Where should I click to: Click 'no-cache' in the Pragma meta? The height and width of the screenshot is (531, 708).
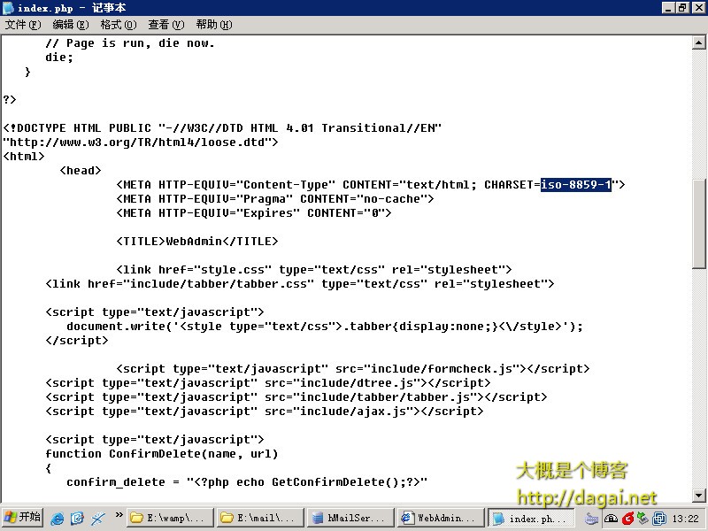click(x=391, y=198)
